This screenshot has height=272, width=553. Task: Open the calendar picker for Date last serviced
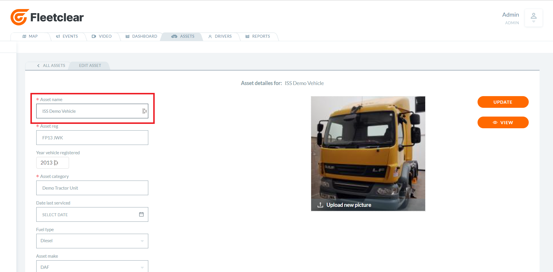[142, 214]
